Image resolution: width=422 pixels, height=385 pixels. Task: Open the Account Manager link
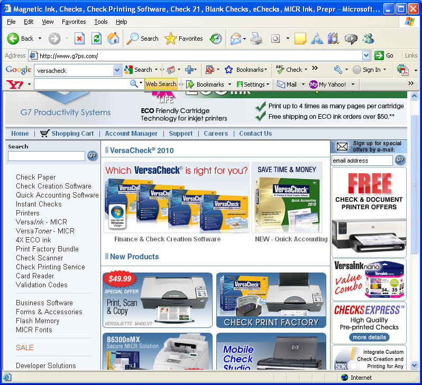[131, 134]
